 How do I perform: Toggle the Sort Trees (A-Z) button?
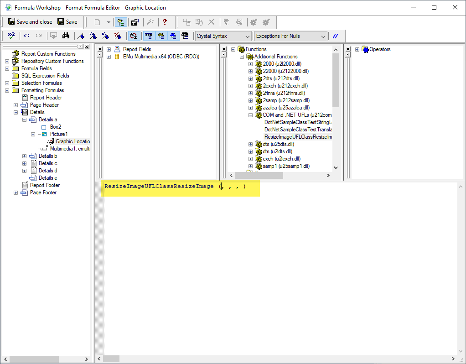[x=133, y=36]
